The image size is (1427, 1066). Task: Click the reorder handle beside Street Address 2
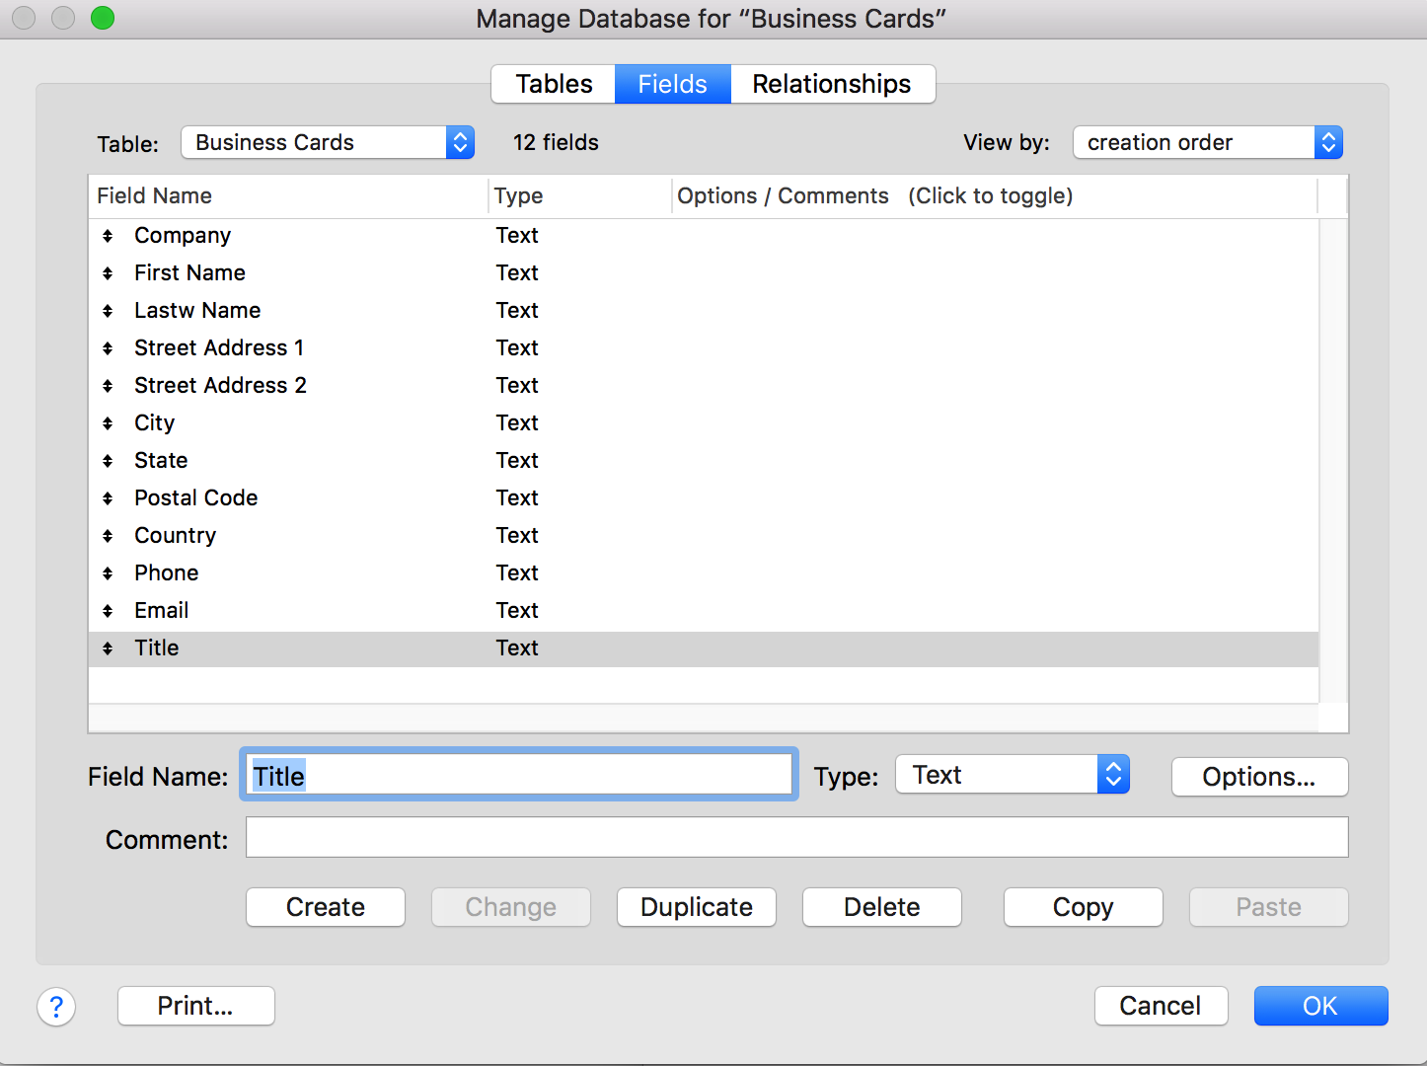tap(108, 386)
